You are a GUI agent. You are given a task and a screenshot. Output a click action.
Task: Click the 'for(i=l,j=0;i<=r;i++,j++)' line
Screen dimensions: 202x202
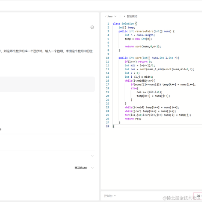158,115
